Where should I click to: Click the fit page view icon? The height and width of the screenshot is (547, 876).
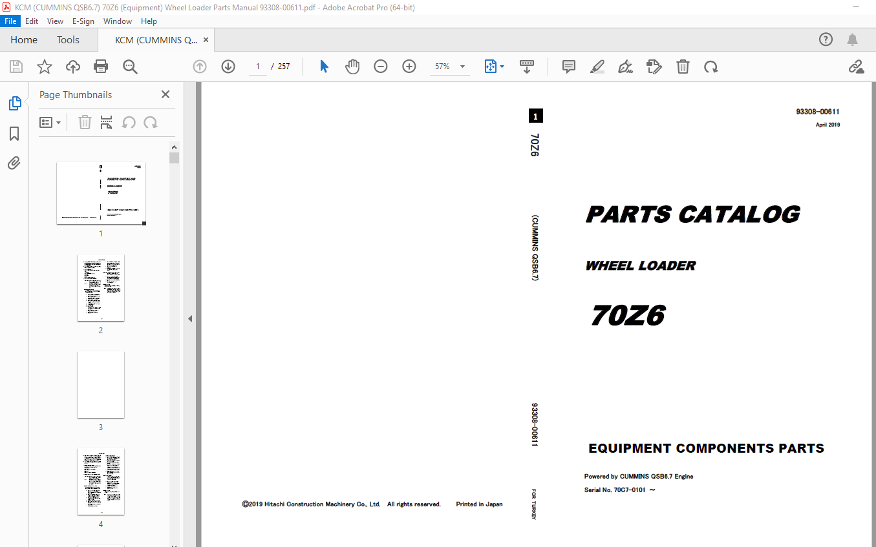pos(490,67)
